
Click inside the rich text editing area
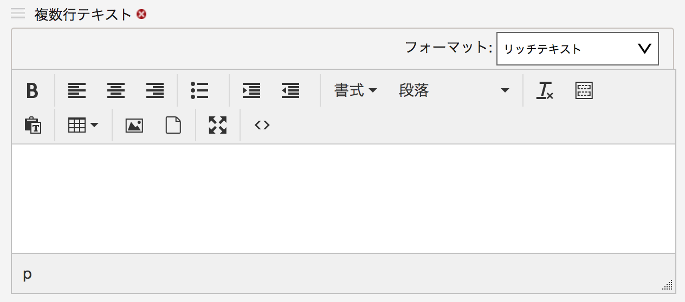click(343, 198)
